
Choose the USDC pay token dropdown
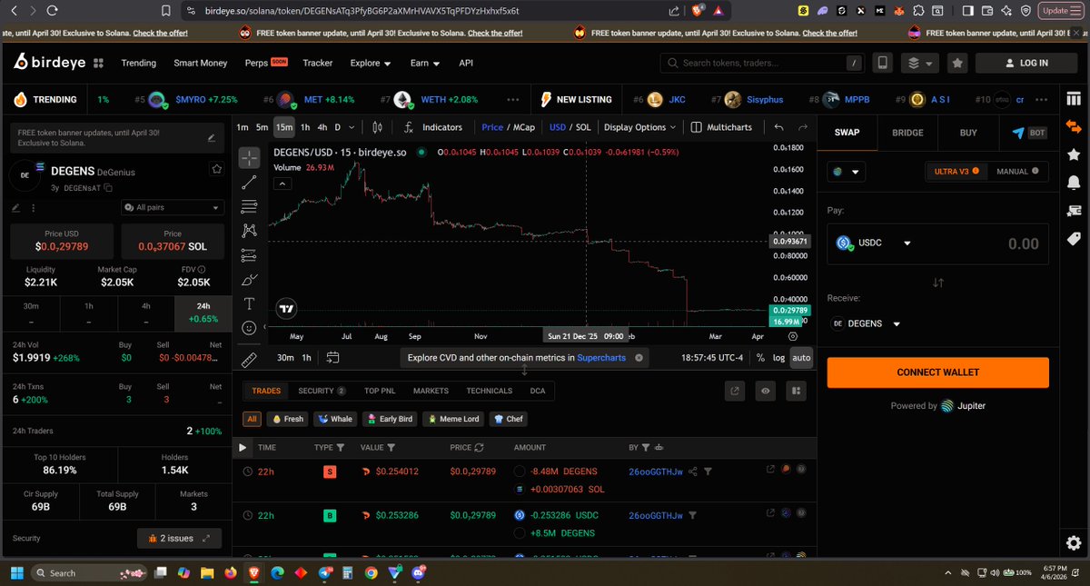(x=875, y=243)
